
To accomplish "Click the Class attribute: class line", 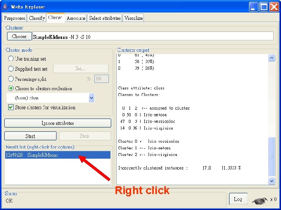I will (141, 88).
